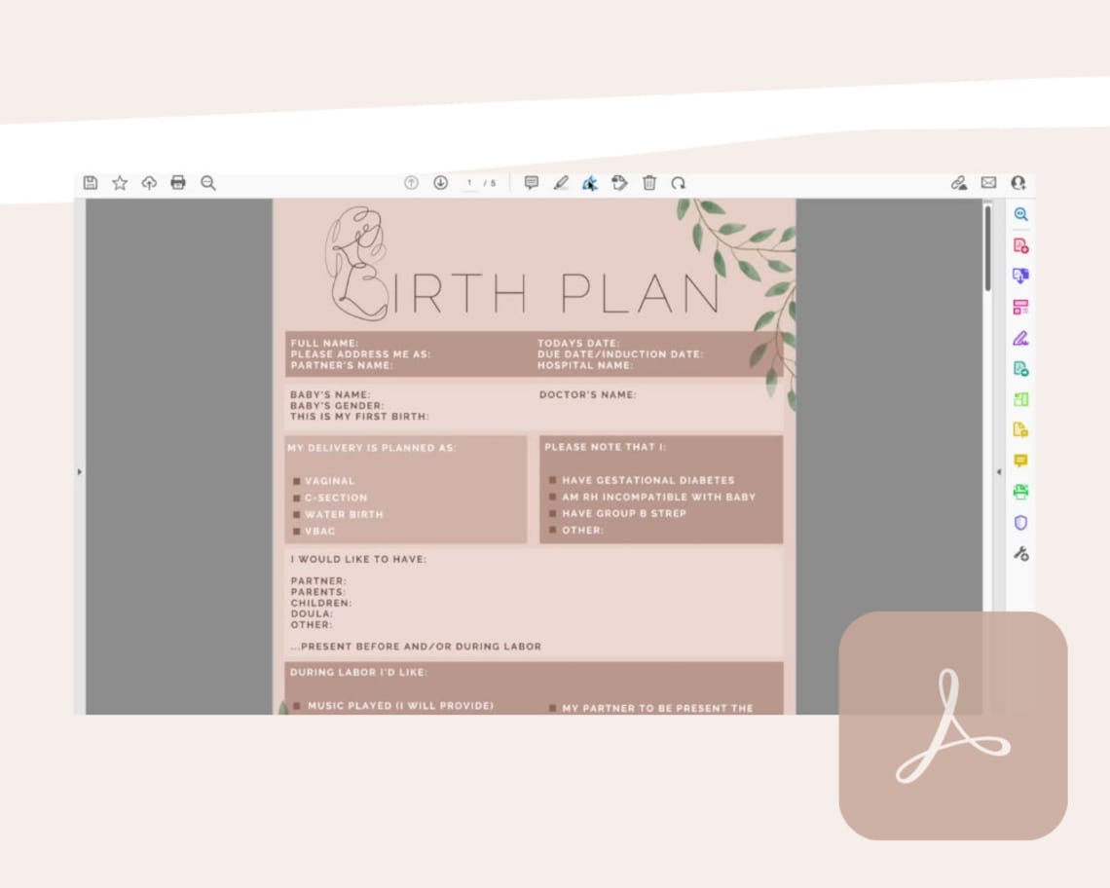Image resolution: width=1110 pixels, height=888 pixels.
Task: Check the Have Gestational Diabetes option
Action: tap(555, 480)
